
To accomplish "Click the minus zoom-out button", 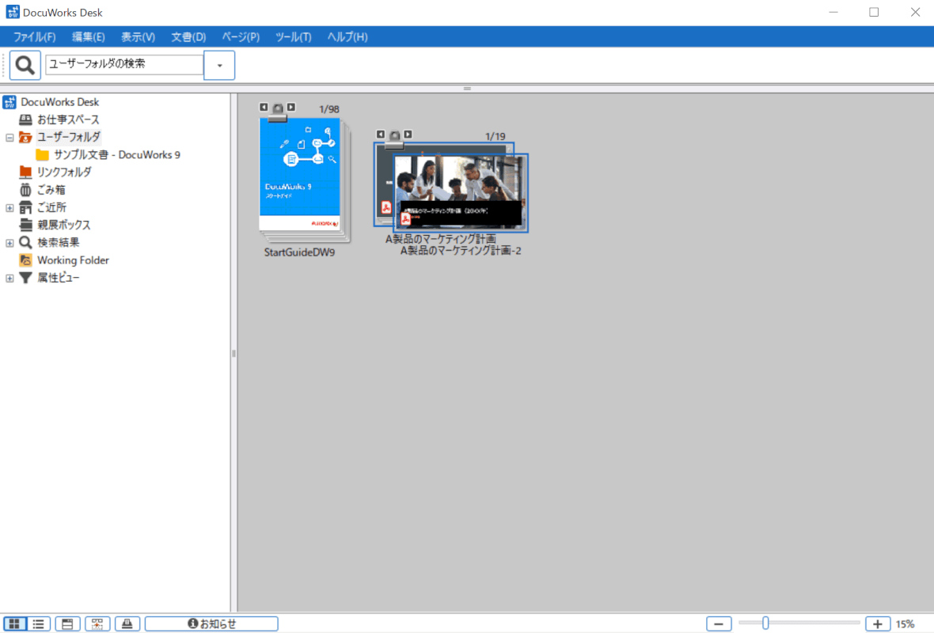I will [719, 624].
